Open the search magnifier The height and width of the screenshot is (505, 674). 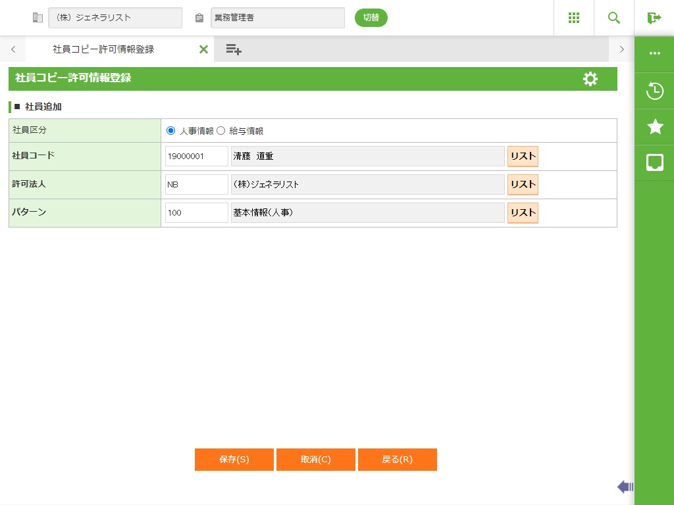(x=614, y=18)
